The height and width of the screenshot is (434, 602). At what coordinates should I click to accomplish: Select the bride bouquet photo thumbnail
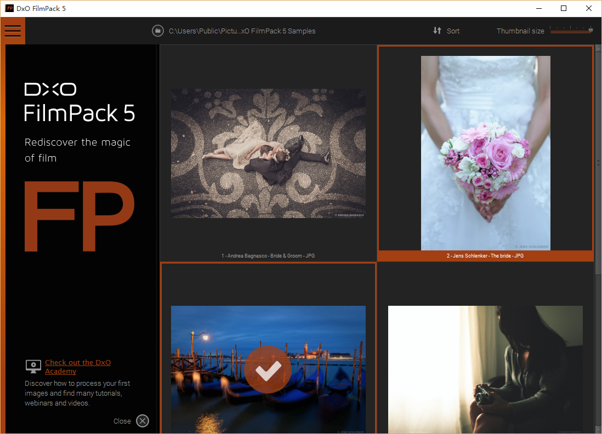485,153
